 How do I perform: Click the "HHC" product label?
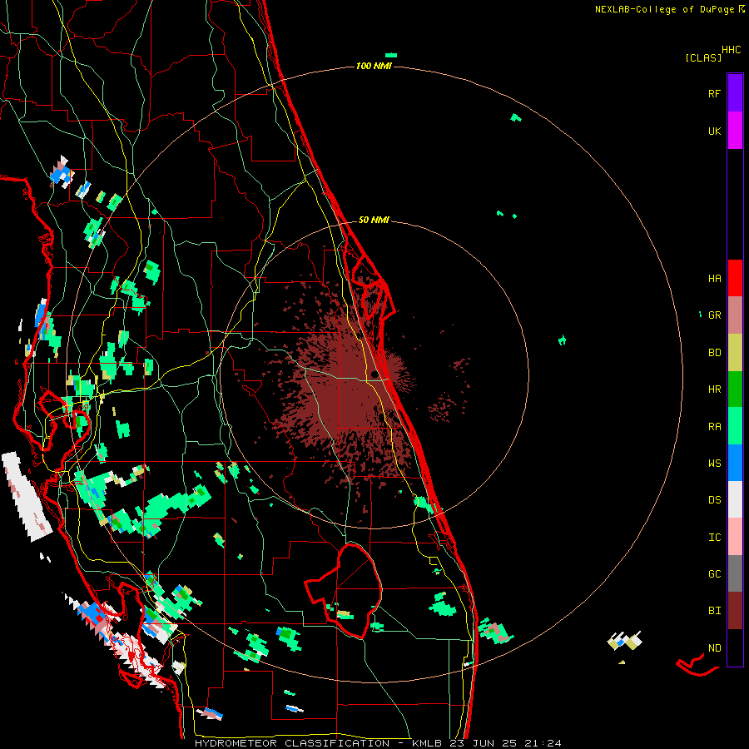[x=732, y=50]
